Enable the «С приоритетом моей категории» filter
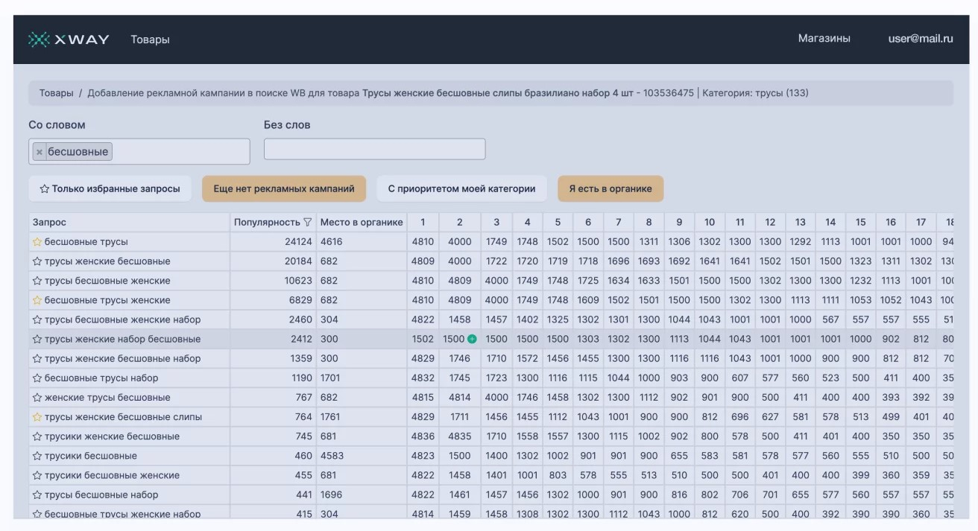This screenshot has width=978, height=531. tap(461, 189)
